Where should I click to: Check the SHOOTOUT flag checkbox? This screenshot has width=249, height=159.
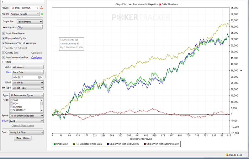pos(11,110)
